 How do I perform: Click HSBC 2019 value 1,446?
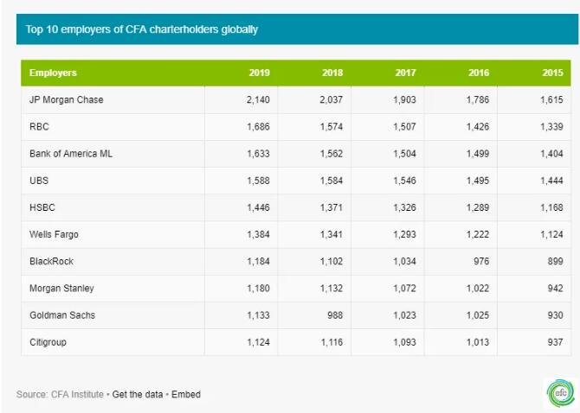click(x=258, y=207)
